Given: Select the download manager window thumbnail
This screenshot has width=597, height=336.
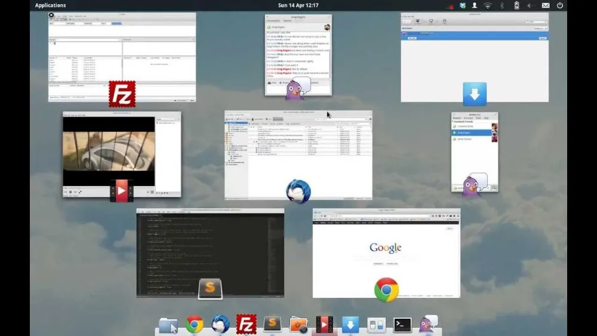Looking at the screenshot, I should pos(475,57).
